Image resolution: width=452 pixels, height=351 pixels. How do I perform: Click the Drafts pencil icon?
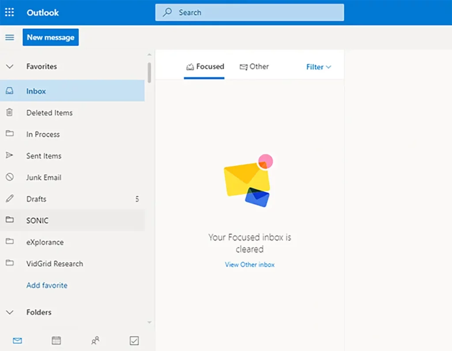tap(10, 199)
